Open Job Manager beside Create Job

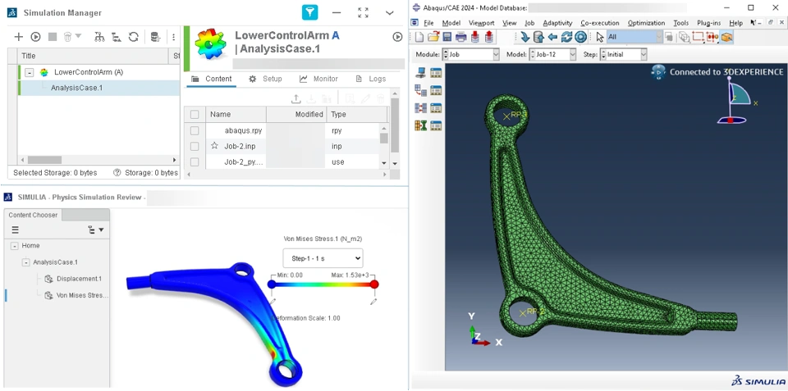[x=436, y=73]
